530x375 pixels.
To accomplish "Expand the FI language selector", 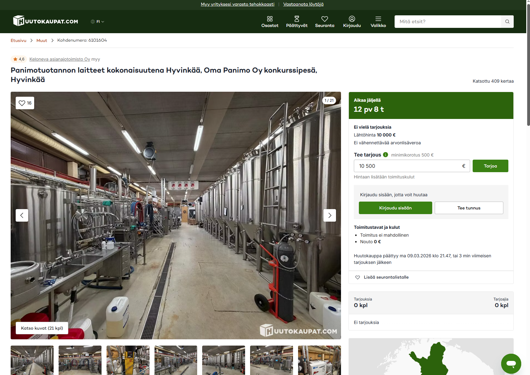I will 97,22.
